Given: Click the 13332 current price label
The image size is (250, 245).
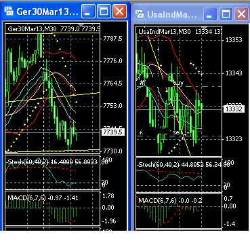Looking at the screenshot, I should click(234, 109).
